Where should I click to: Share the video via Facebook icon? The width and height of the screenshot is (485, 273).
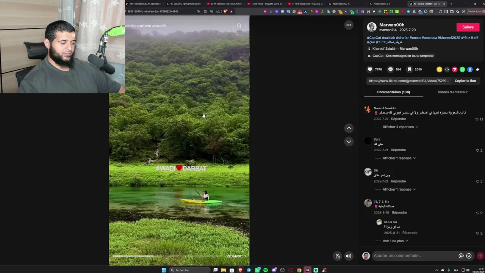470,69
